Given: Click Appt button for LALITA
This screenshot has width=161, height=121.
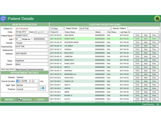Looking at the screenshot, I should point(146,99).
